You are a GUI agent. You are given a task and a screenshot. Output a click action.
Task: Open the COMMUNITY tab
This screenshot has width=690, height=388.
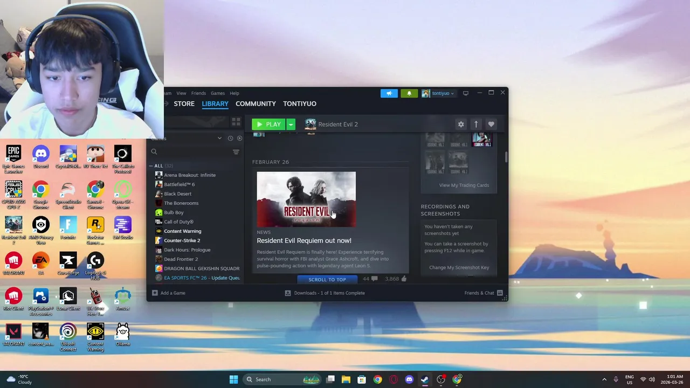(256, 104)
